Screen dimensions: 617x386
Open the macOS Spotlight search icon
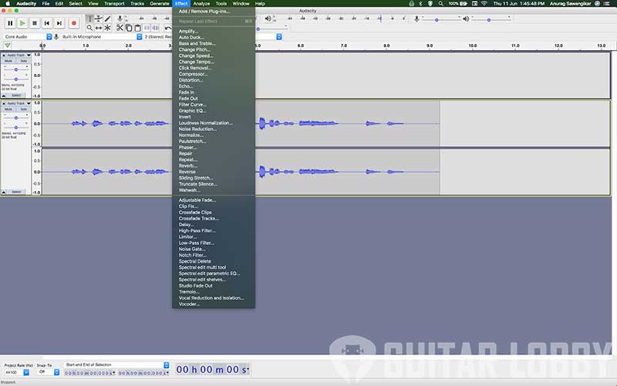(x=440, y=4)
